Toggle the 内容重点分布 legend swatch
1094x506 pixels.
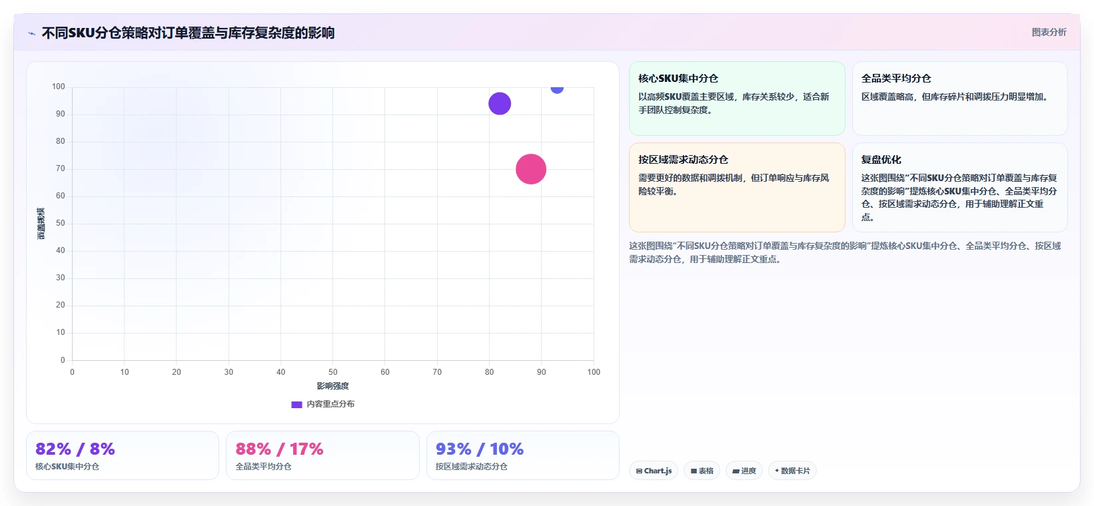coord(296,404)
